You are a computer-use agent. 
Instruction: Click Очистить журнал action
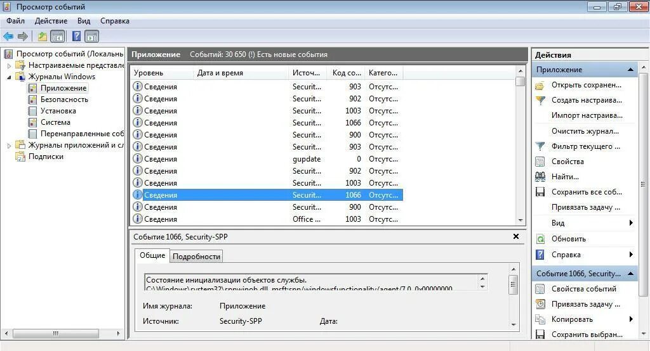click(585, 131)
